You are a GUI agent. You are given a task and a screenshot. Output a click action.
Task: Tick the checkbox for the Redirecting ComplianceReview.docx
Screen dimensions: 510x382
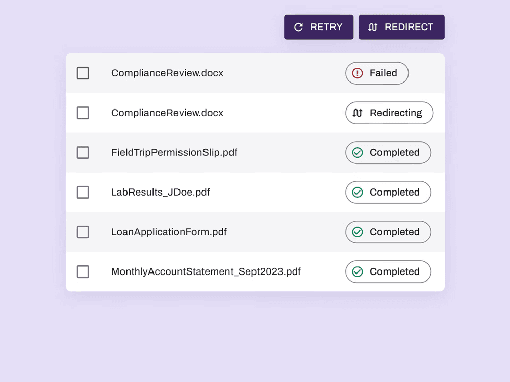click(x=83, y=113)
